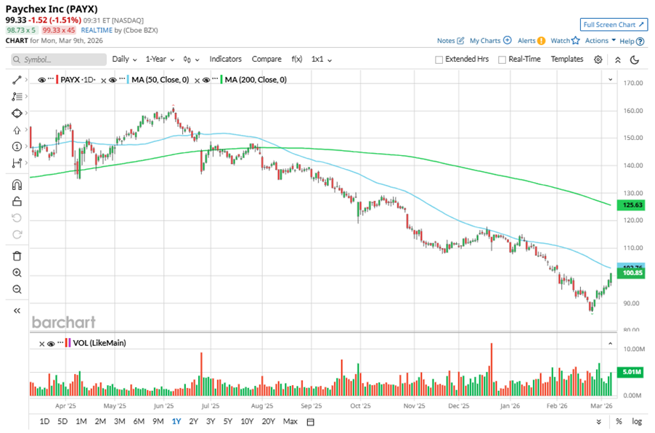Redo the last chart action
655x433 pixels.
[x=17, y=234]
